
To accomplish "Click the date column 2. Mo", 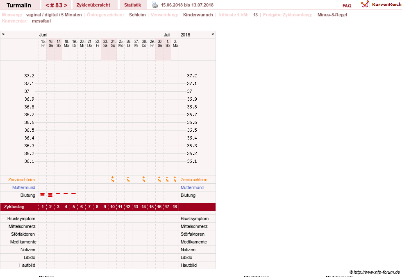I will pos(175,43).
